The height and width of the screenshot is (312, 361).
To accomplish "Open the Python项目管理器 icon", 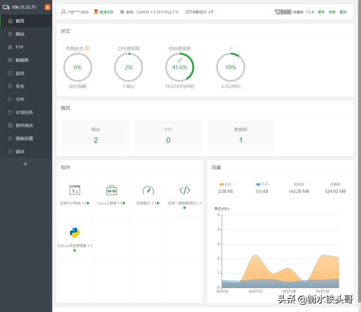I will click(75, 233).
